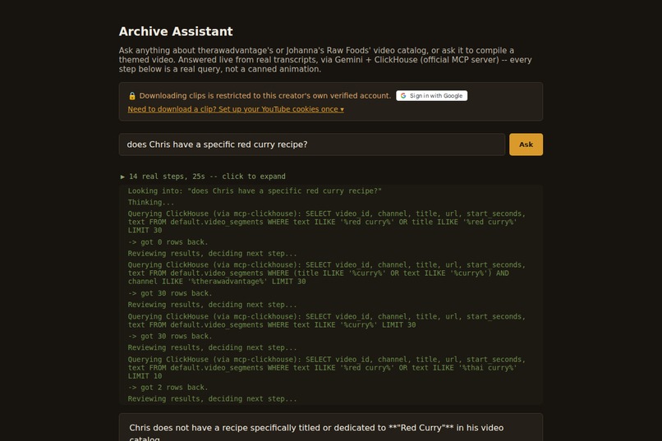662x441 pixels.
Task: Click the "-> got 2 rows back." line
Action: pos(168,387)
